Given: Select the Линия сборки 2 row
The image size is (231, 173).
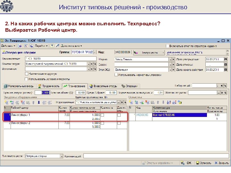Looking at the screenshot, I should [65, 125].
